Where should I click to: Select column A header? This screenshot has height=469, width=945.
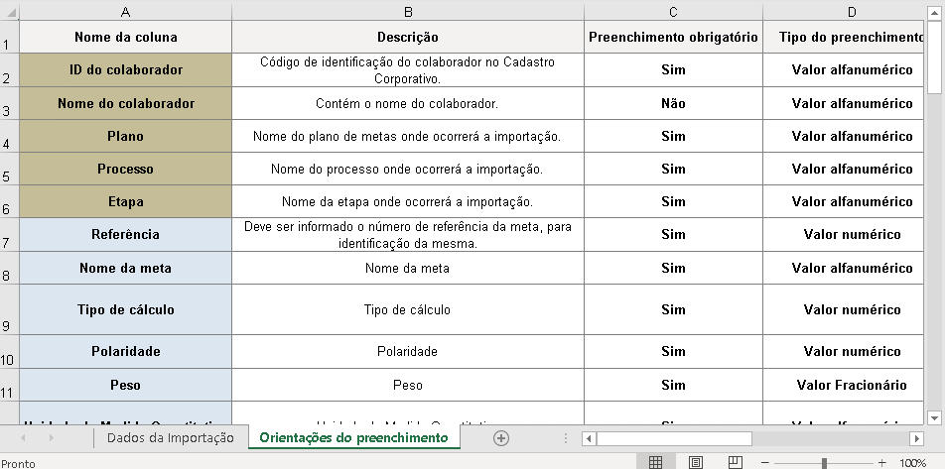coord(125,12)
